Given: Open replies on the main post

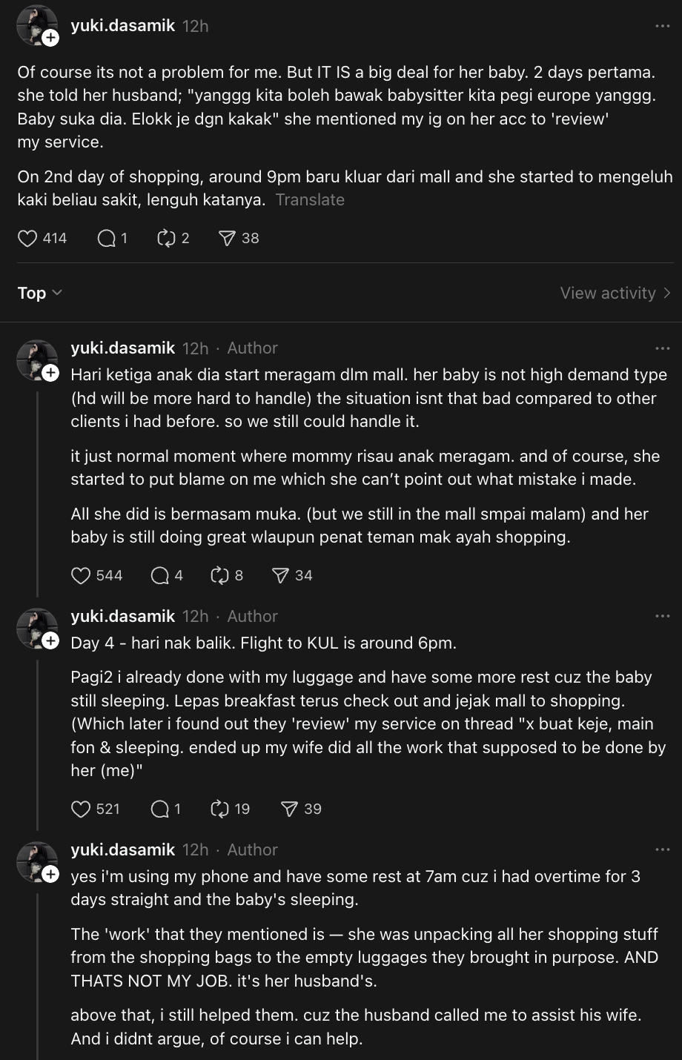Looking at the screenshot, I should pyautogui.click(x=107, y=238).
